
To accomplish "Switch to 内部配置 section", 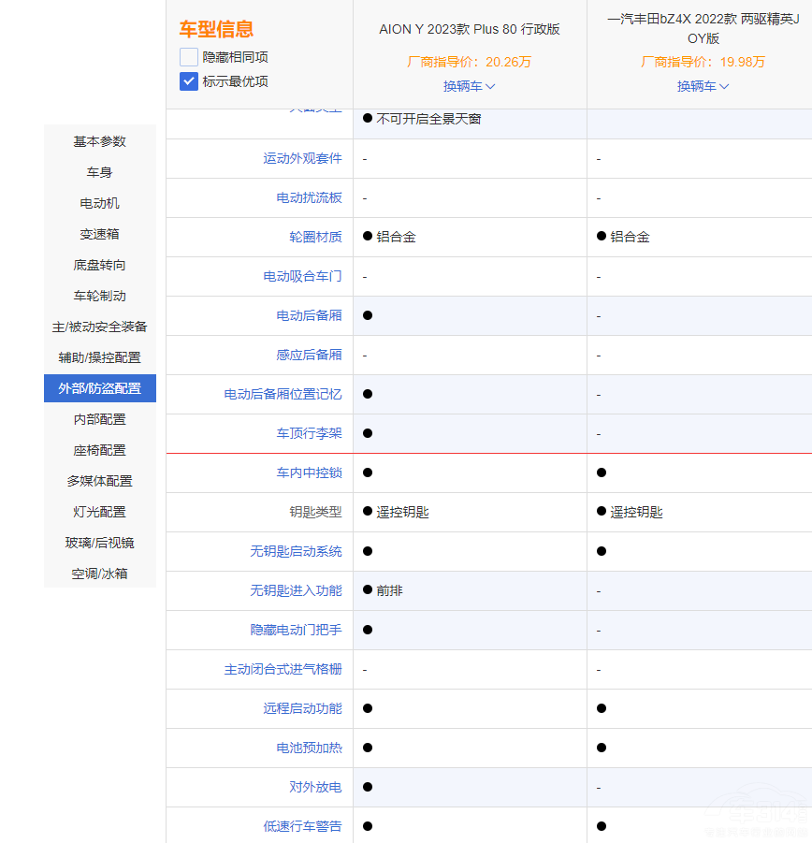I will click(x=99, y=419).
